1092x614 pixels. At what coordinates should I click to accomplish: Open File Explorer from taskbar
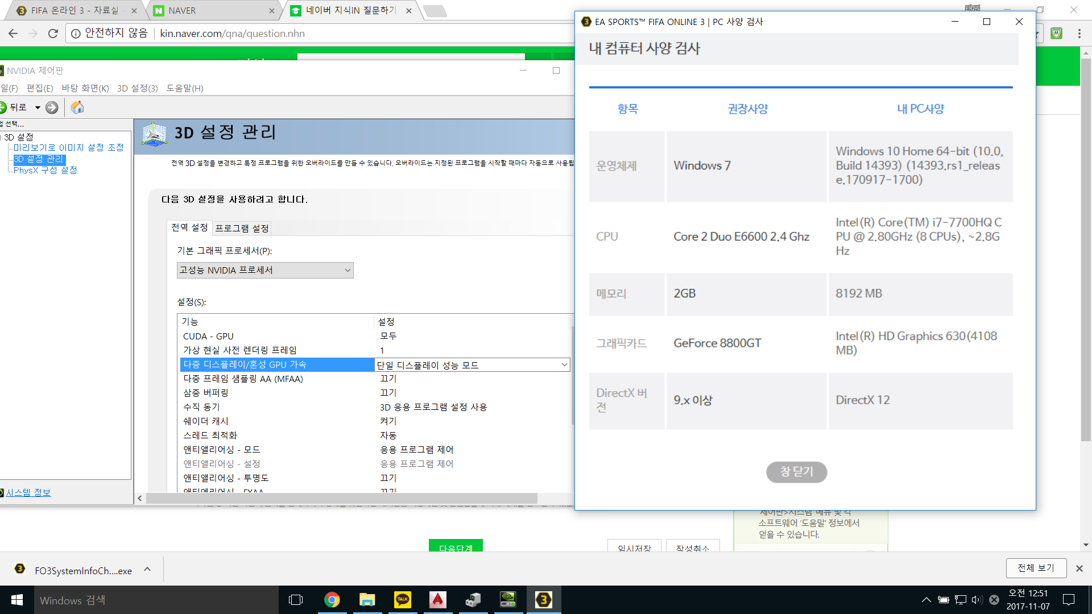click(x=367, y=600)
